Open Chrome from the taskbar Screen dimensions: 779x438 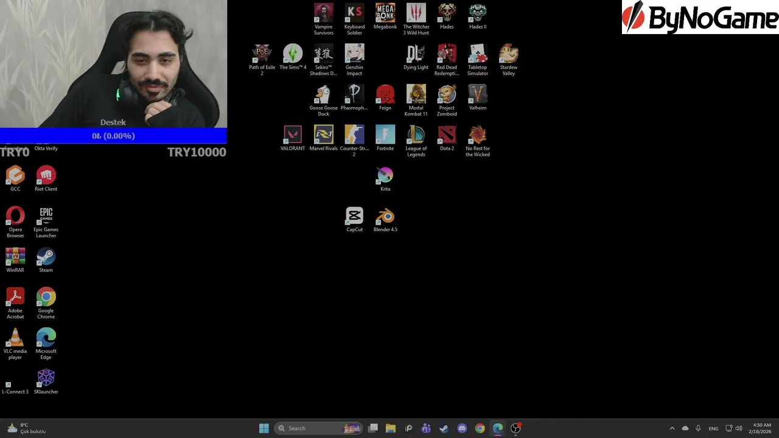[x=480, y=428]
